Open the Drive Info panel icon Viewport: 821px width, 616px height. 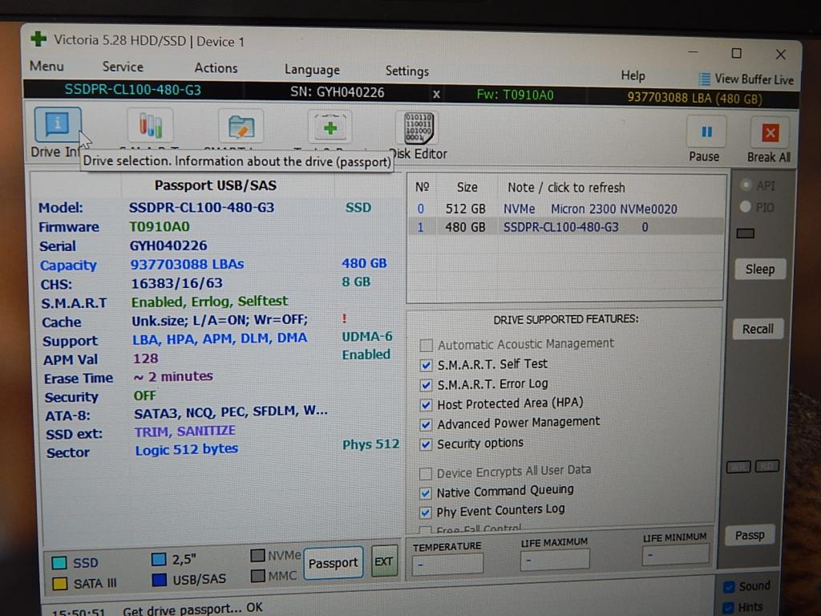pyautogui.click(x=57, y=124)
